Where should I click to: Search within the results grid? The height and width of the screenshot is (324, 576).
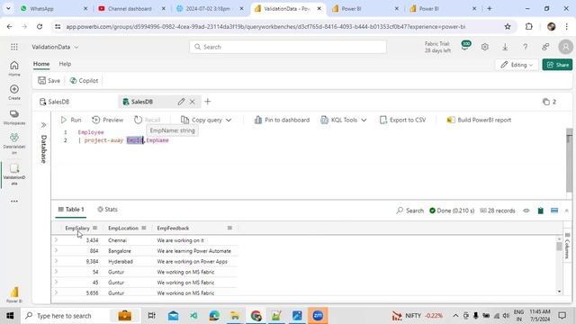(409, 211)
